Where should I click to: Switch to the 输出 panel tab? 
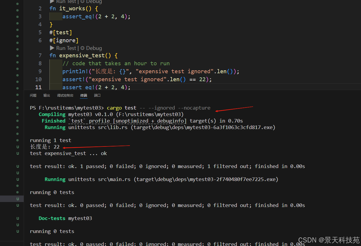pos(47,95)
